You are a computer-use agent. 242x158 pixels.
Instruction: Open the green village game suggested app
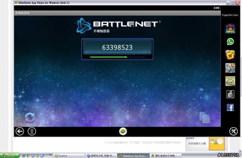tap(230, 81)
